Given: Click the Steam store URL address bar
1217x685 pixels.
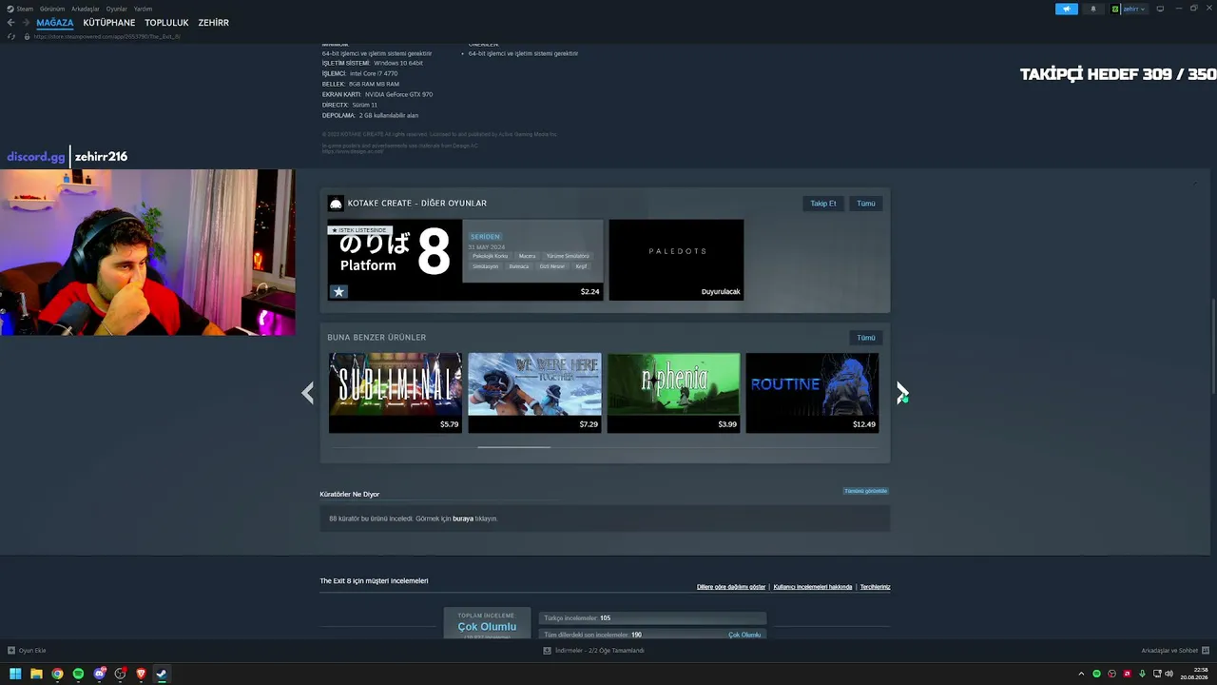Looking at the screenshot, I should coord(106,36).
